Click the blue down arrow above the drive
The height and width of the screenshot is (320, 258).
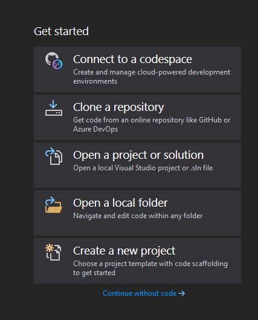(53, 104)
